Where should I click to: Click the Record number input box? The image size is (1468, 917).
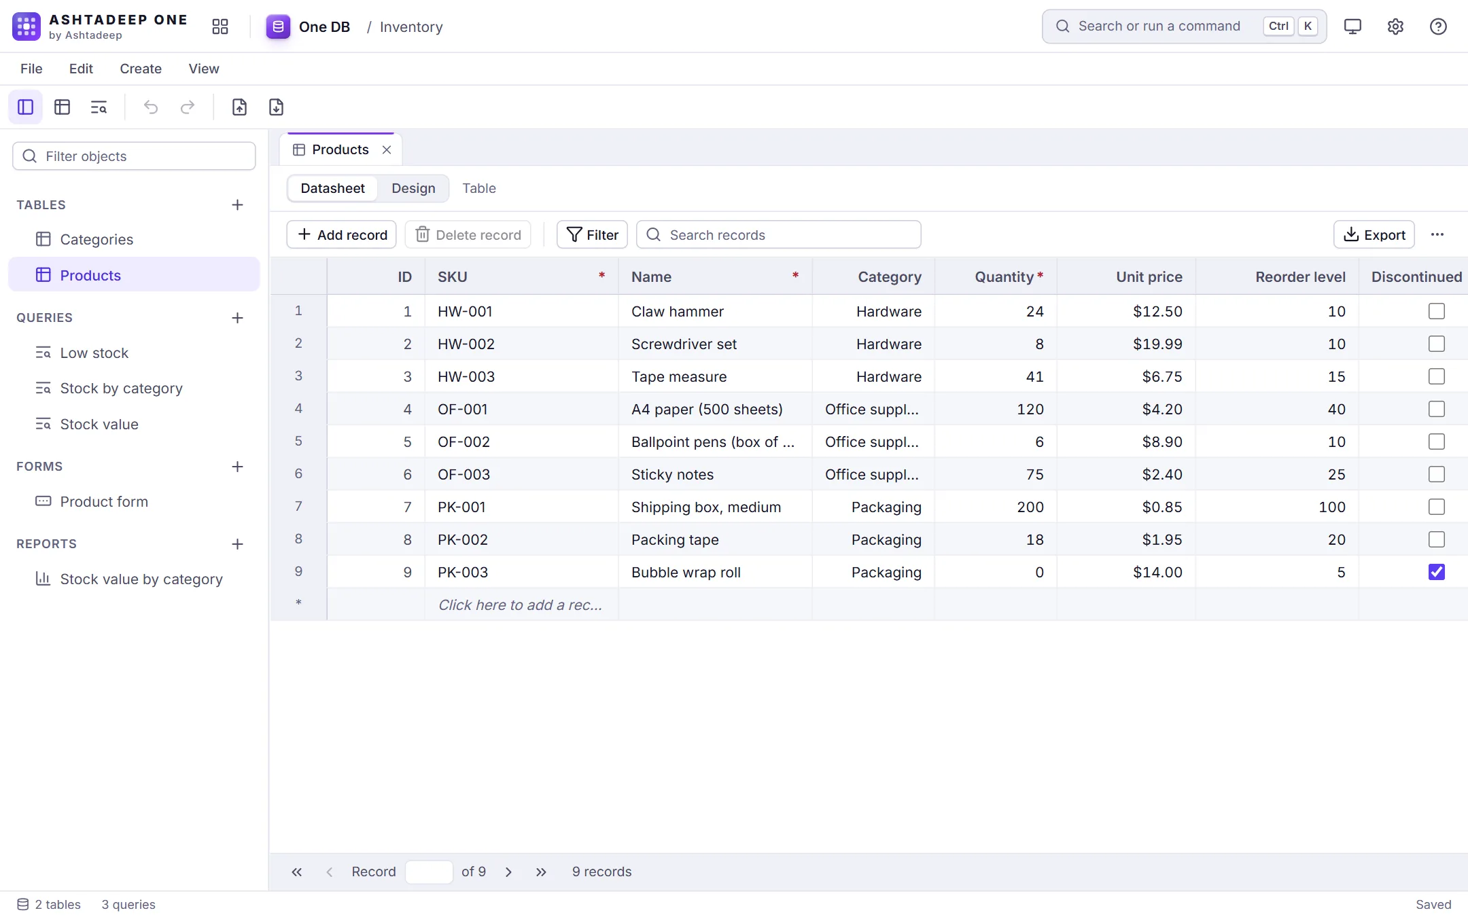click(x=429, y=872)
